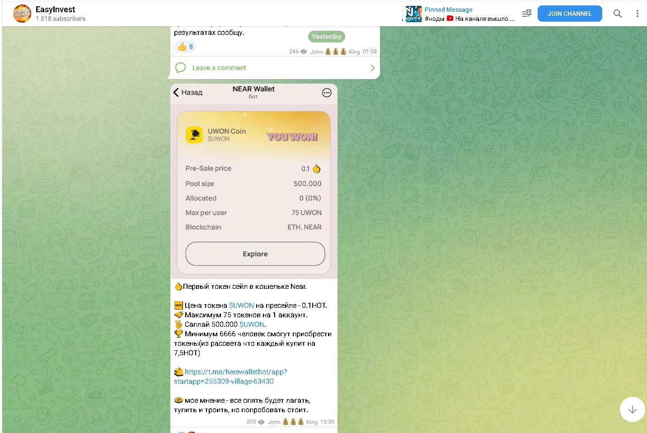Click the Назад back chevron in image
Viewport: 647px width, 433px height.
(x=176, y=92)
